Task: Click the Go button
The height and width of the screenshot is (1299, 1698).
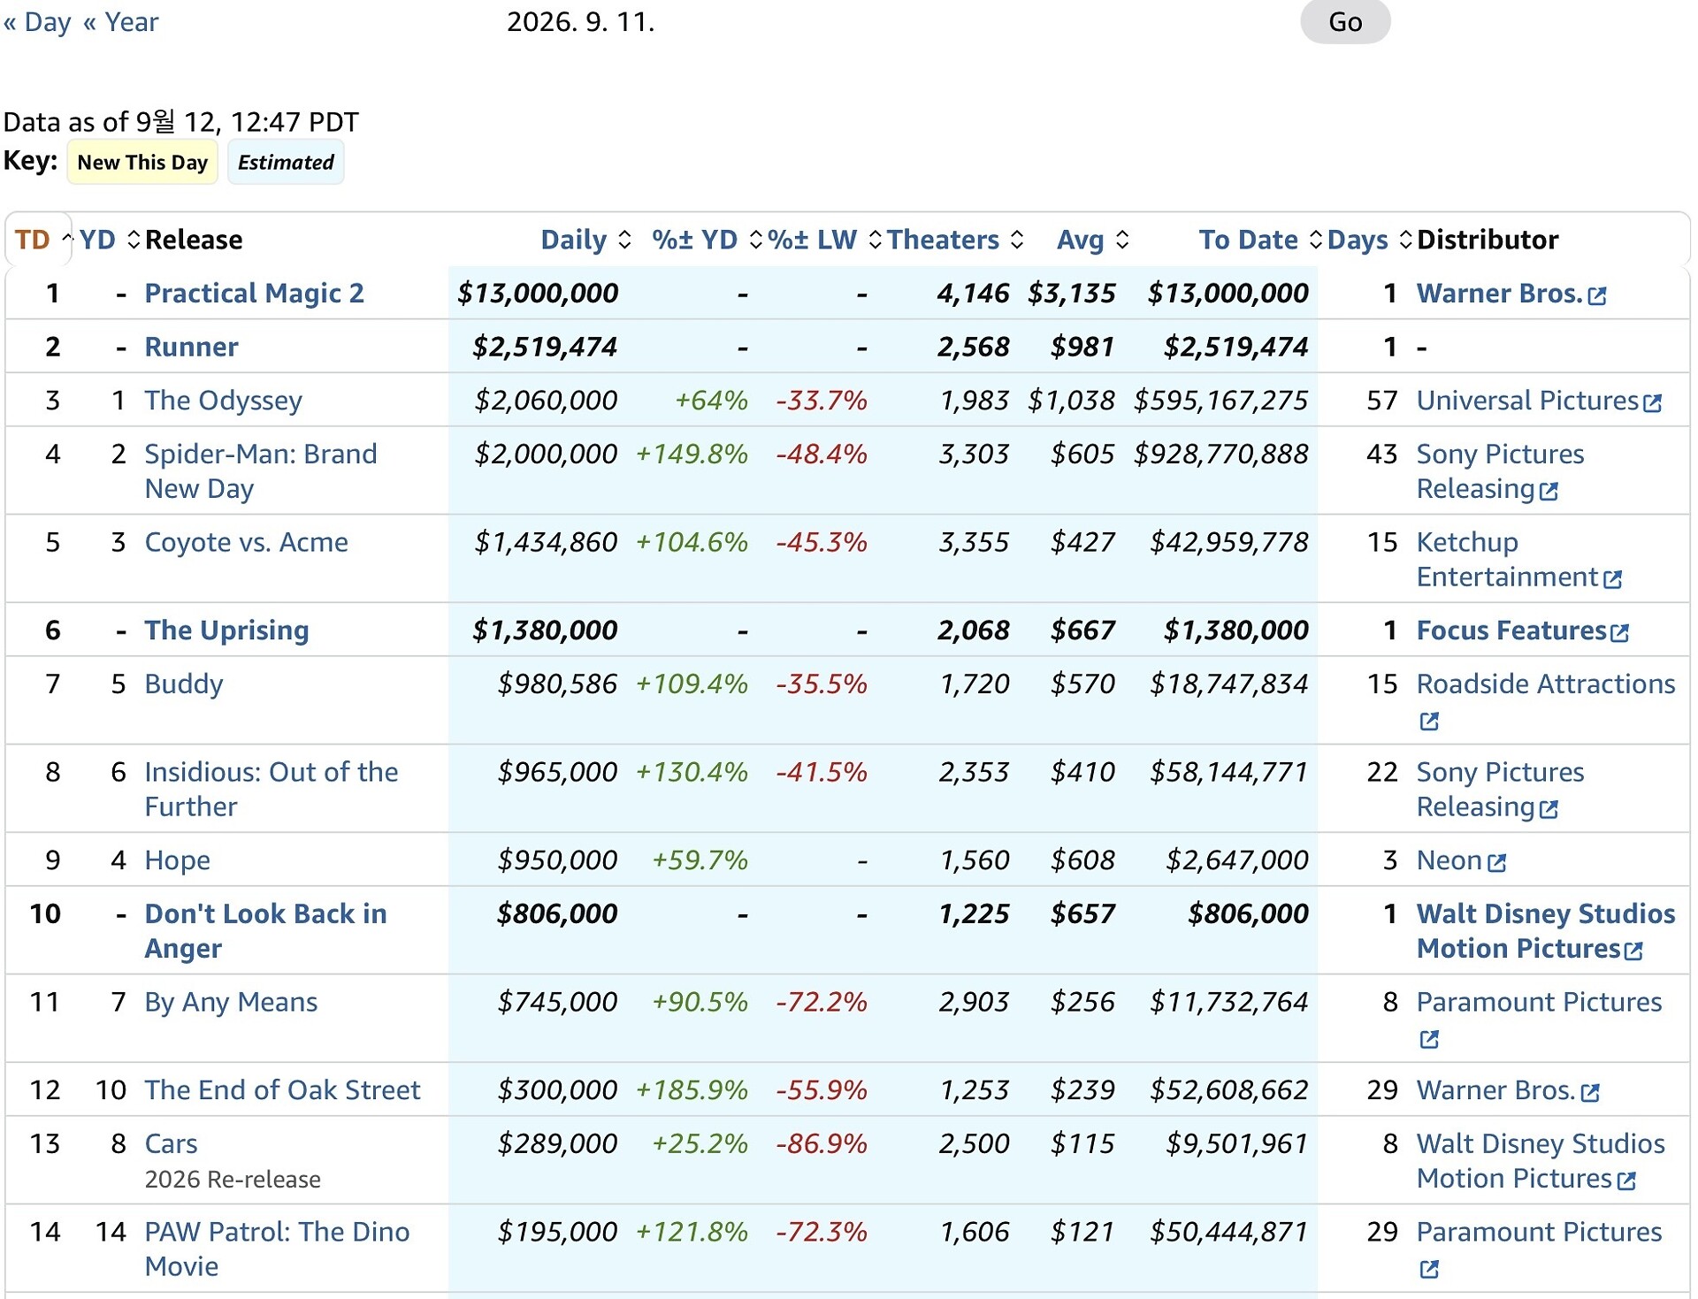Action: point(1344,21)
